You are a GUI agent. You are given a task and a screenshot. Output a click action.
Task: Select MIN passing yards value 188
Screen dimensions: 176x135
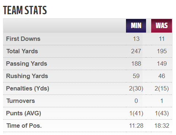pos(136,63)
